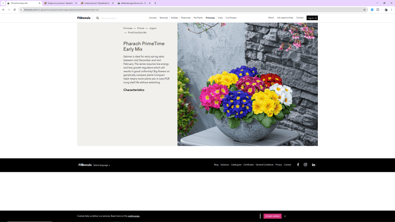This screenshot has width=395, height=222.
Task: Click the Characteristics heading
Action: (x=134, y=90)
